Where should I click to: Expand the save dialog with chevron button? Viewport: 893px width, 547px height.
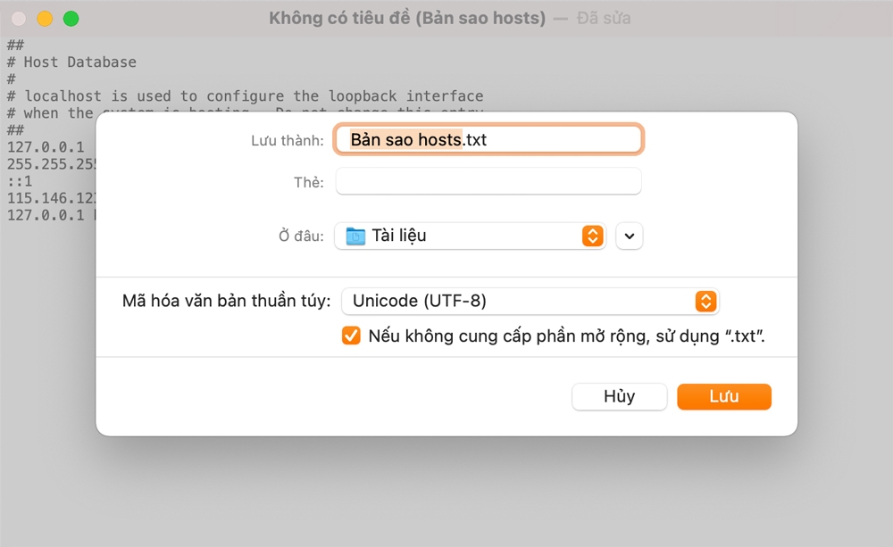coord(630,236)
